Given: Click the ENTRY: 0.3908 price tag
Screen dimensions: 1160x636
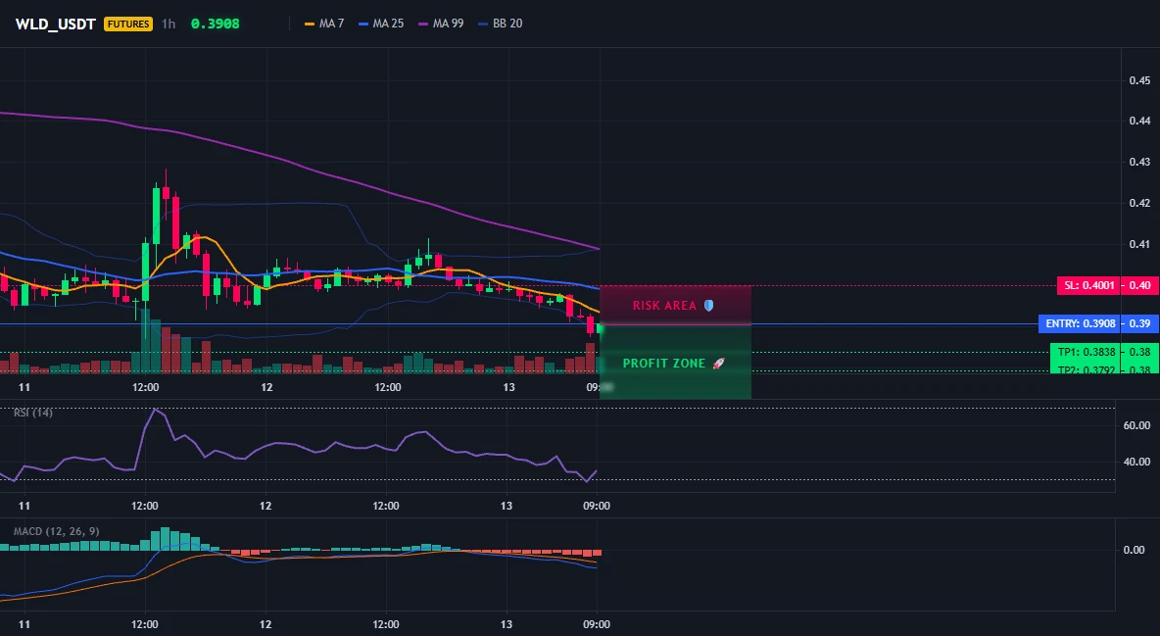Looking at the screenshot, I should click(1080, 323).
